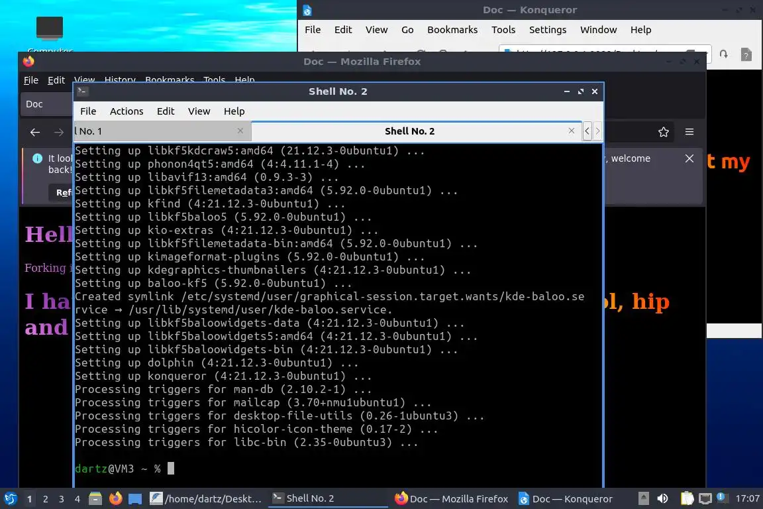Maximize the Shell No. 2 window

[580, 91]
